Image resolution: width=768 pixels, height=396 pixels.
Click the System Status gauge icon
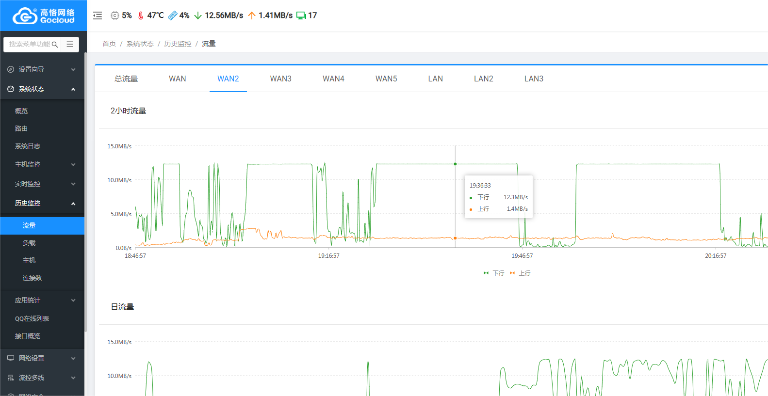pos(11,89)
